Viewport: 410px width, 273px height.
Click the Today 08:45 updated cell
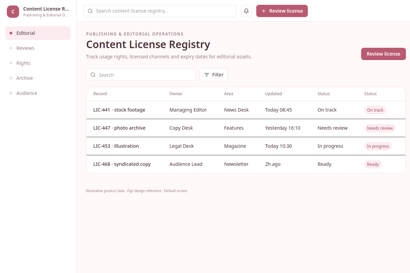tap(278, 110)
